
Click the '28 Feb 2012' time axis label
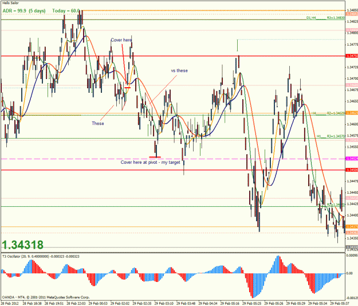(10, 304)
